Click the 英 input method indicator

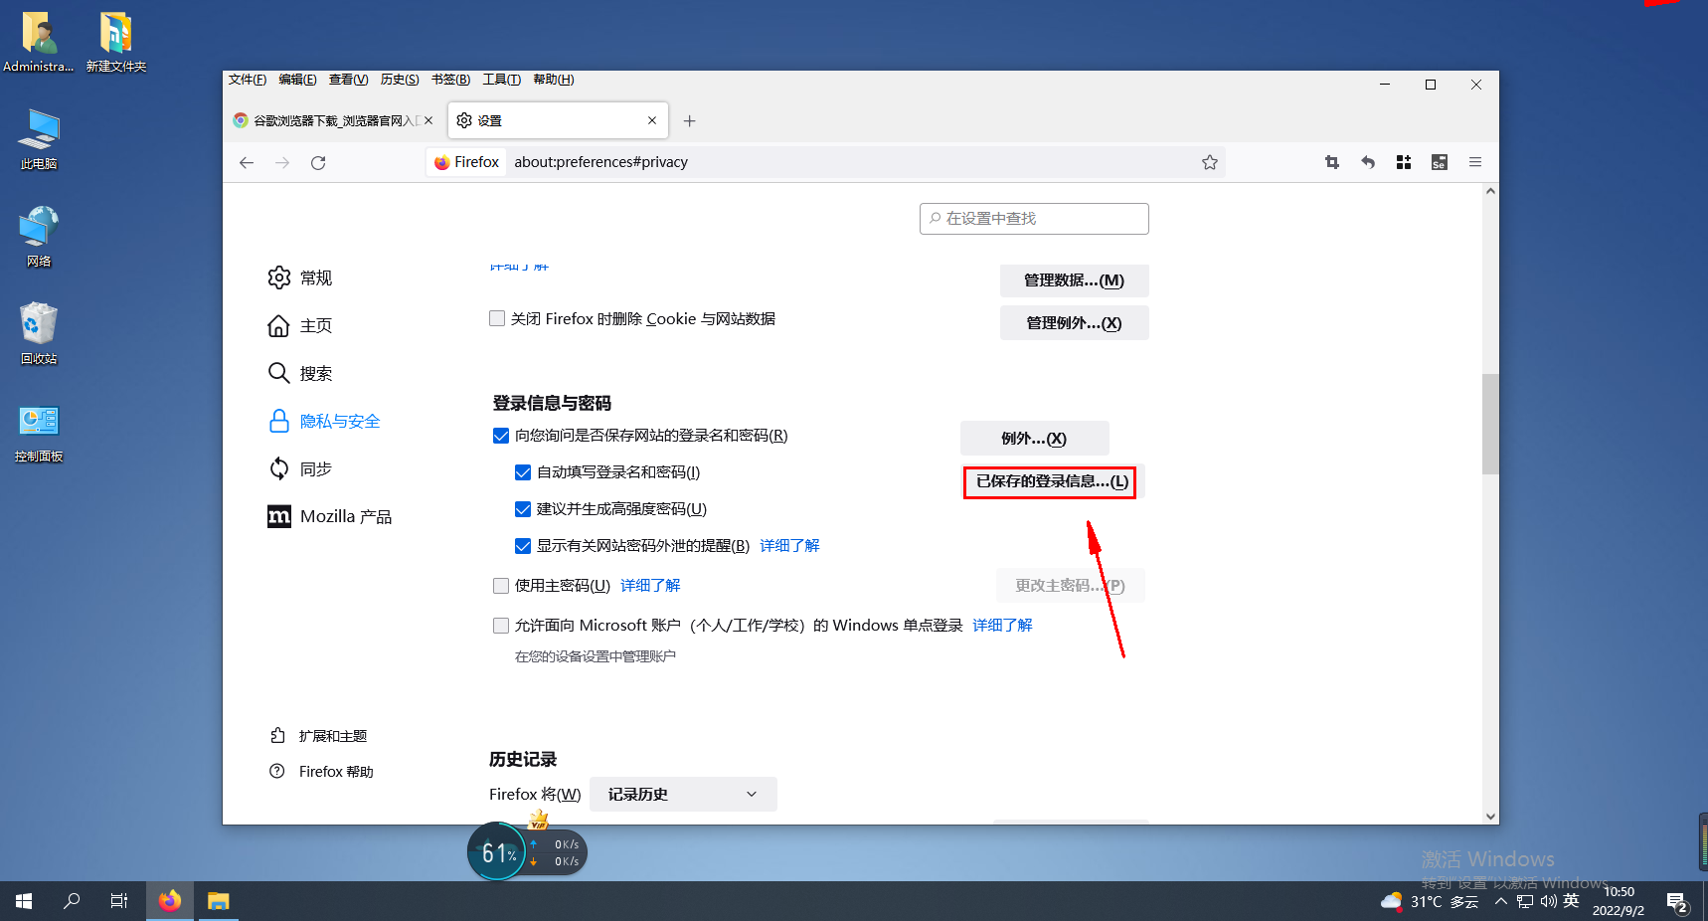(x=1571, y=901)
